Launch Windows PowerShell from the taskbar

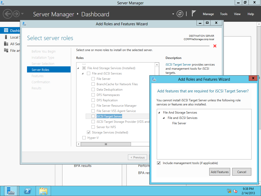(x=28, y=191)
